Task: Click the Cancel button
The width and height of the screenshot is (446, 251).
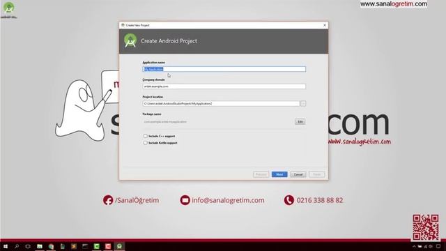Action: pos(298,174)
